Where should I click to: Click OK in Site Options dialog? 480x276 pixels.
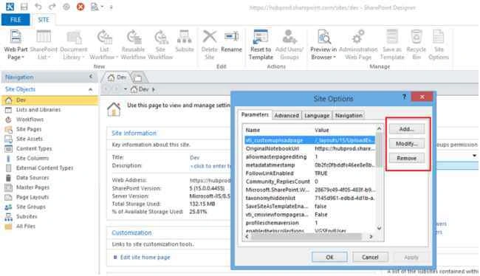coord(329,257)
